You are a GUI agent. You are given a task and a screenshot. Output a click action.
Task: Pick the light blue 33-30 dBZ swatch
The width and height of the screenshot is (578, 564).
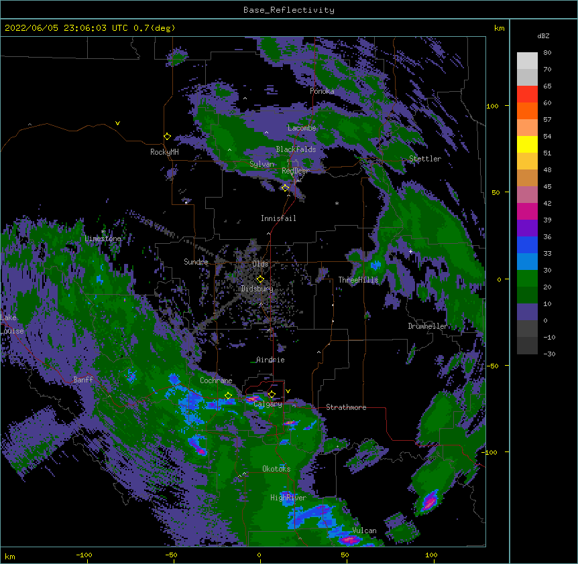pyautogui.click(x=527, y=261)
